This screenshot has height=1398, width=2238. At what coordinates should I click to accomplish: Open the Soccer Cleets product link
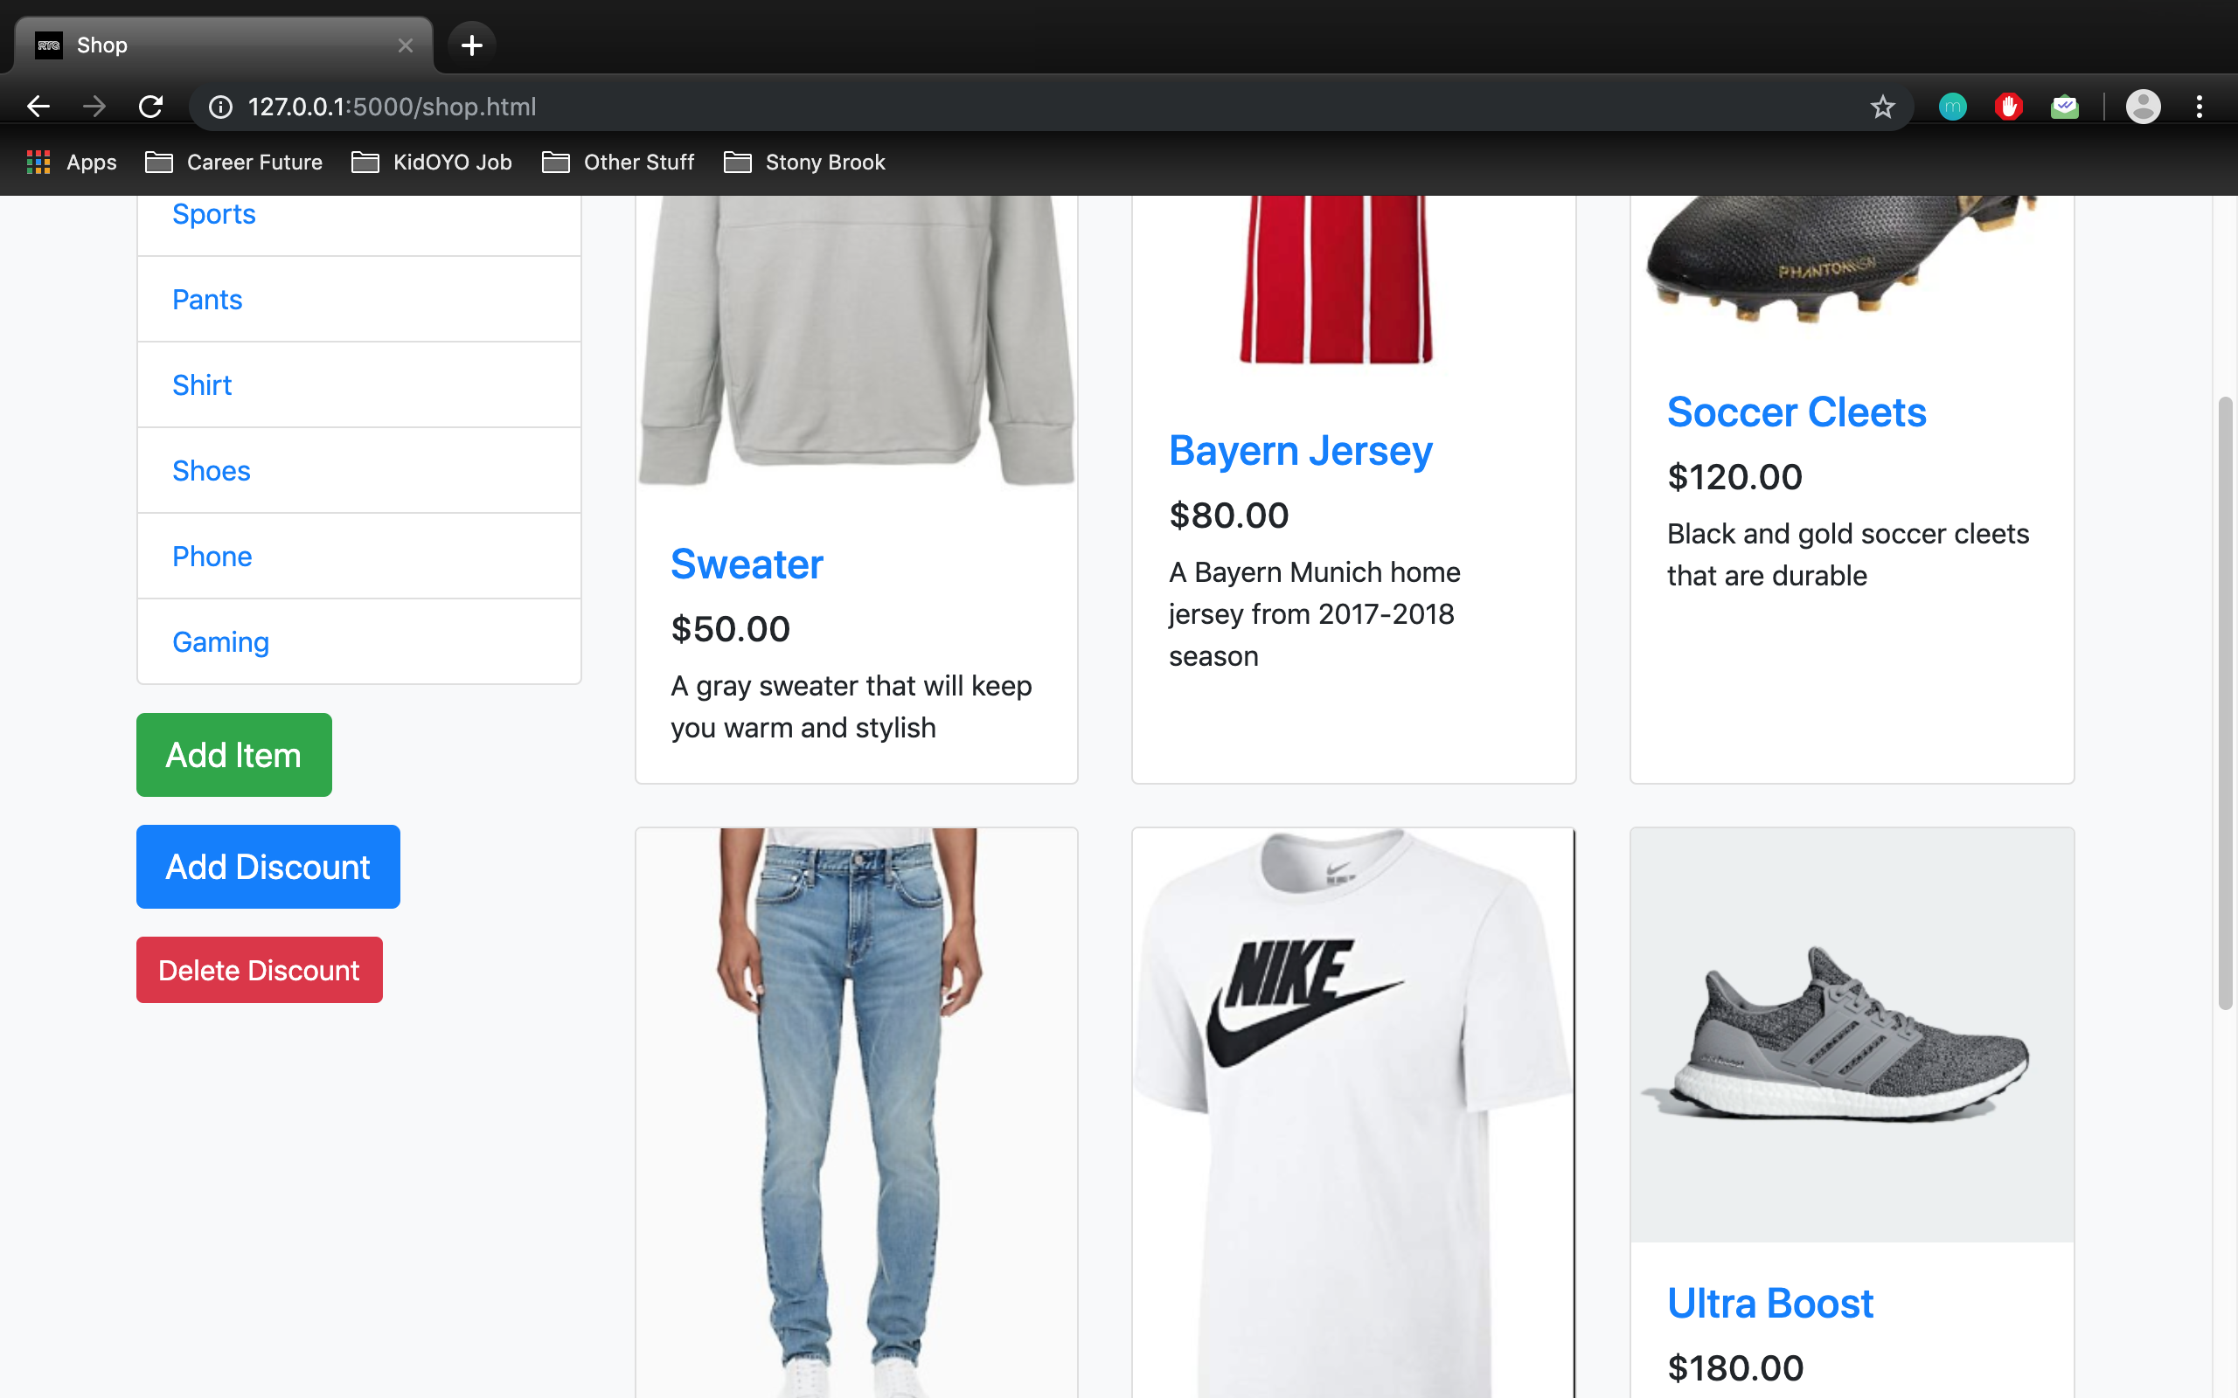pos(1796,412)
